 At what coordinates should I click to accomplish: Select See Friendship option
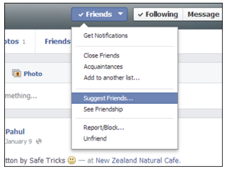(103, 109)
